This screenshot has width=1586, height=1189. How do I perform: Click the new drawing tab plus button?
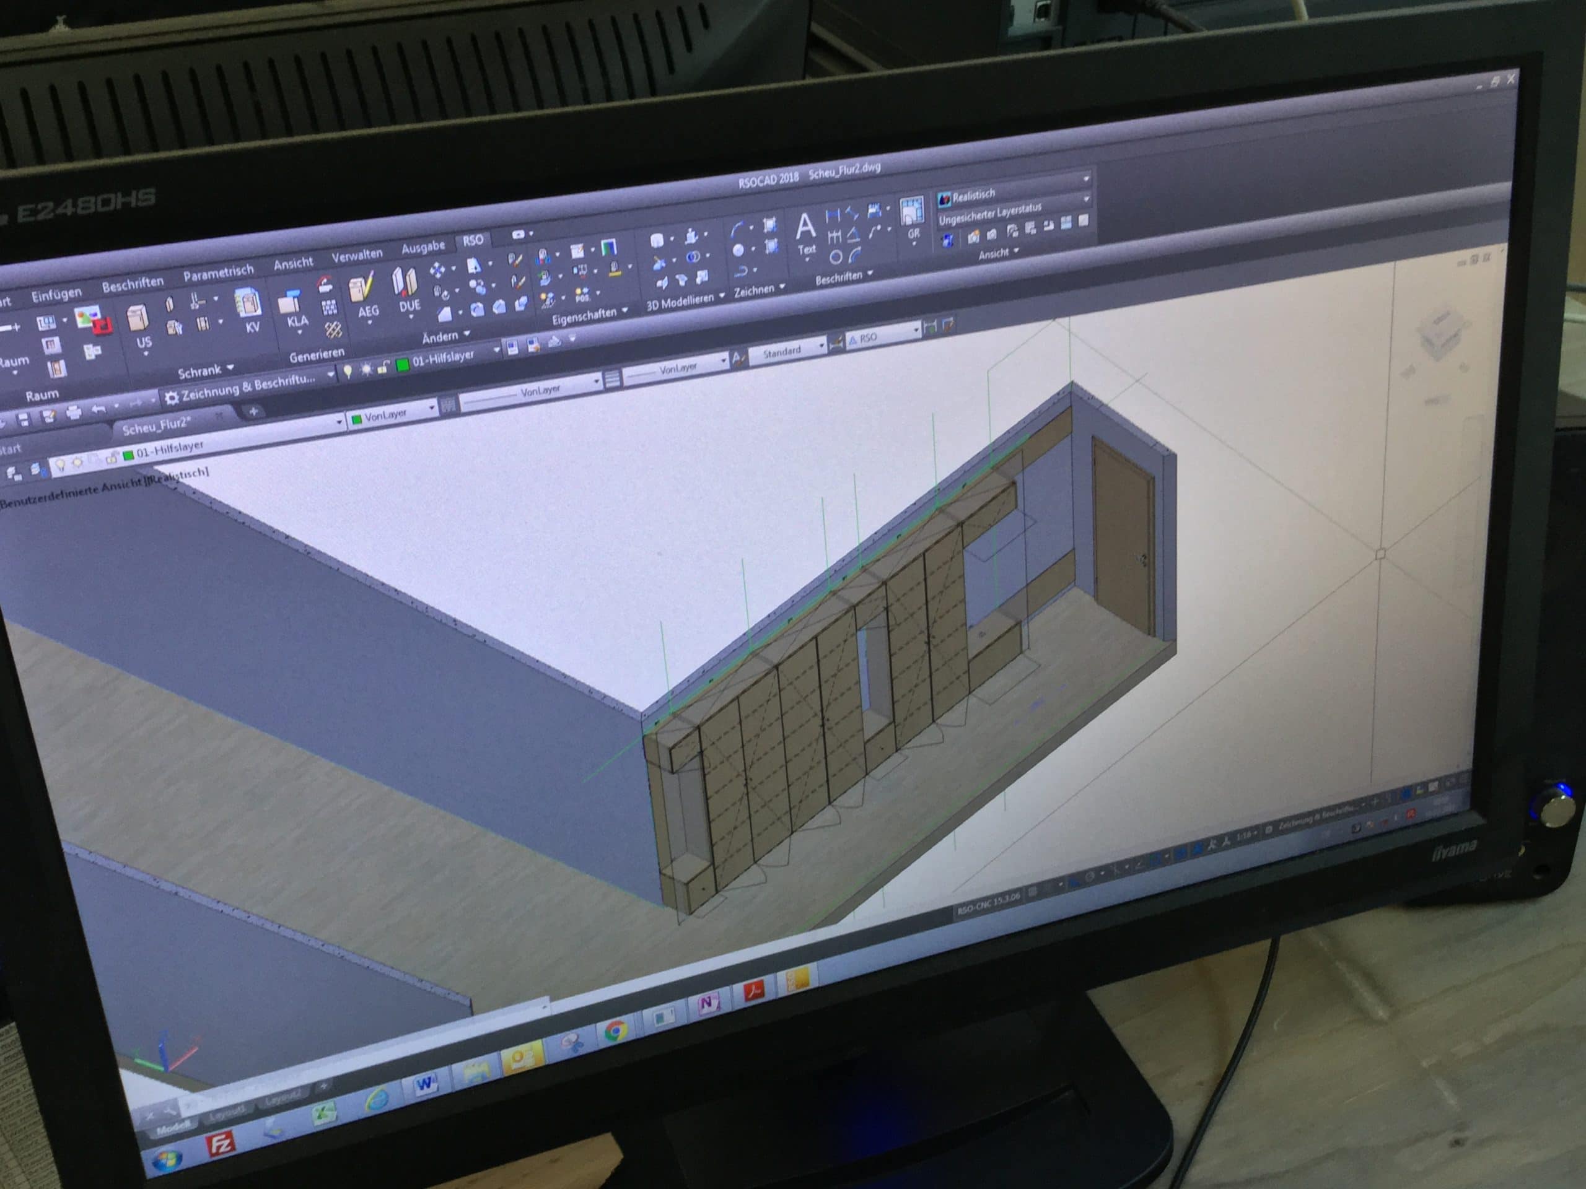pos(253,411)
